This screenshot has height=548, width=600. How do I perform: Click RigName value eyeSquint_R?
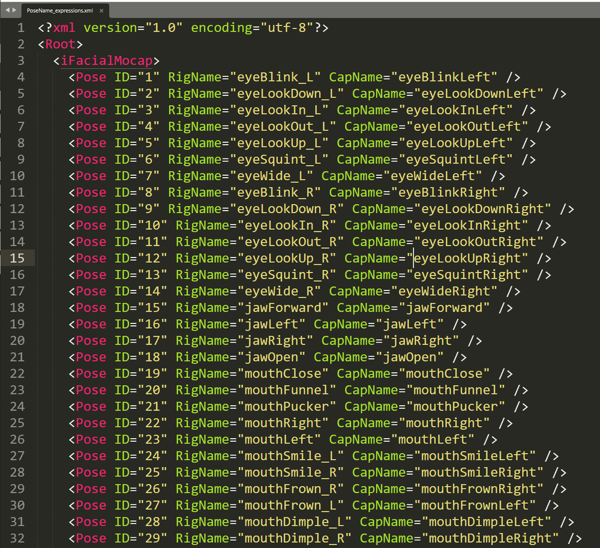coord(287,275)
